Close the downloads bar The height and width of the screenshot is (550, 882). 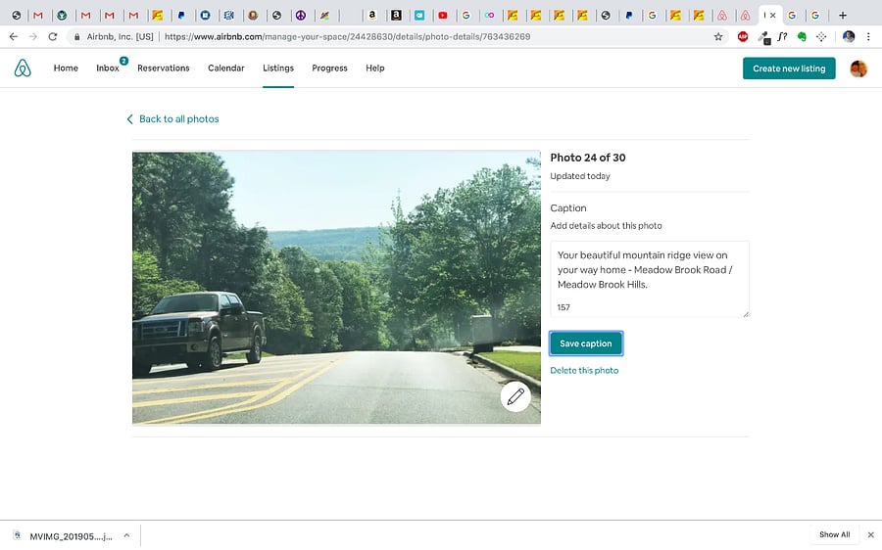(871, 535)
